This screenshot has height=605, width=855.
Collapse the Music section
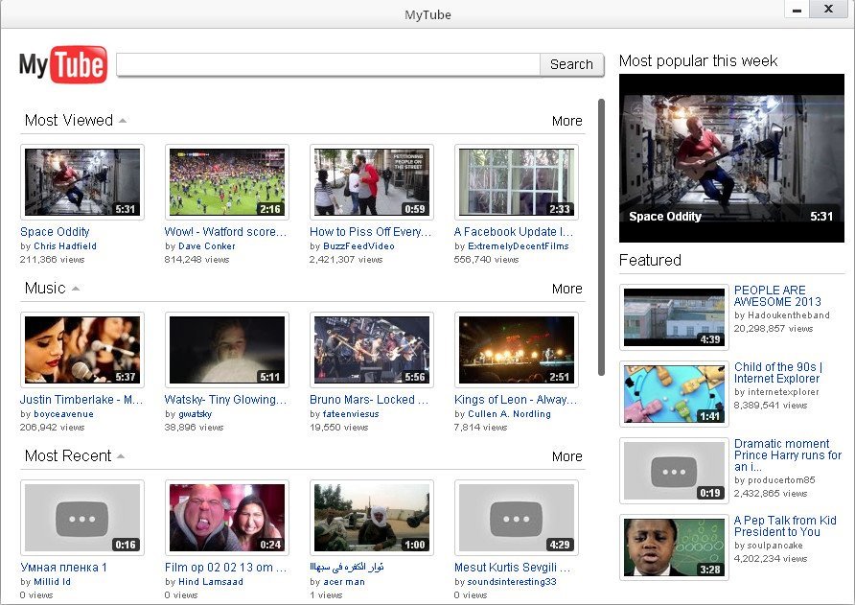[x=76, y=289]
